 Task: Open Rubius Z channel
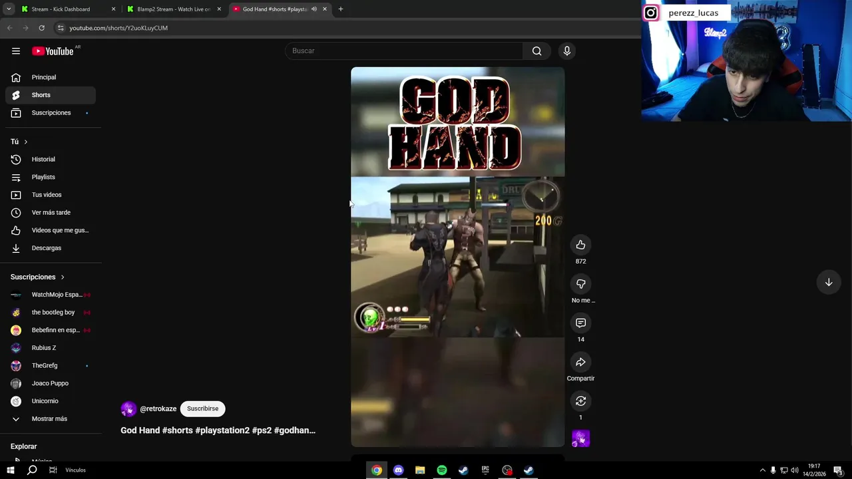tap(51, 348)
